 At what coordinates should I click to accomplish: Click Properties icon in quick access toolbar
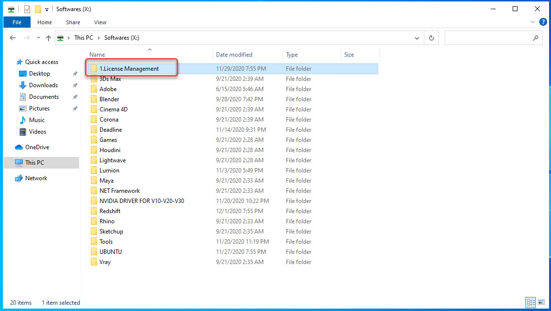pyautogui.click(x=27, y=9)
